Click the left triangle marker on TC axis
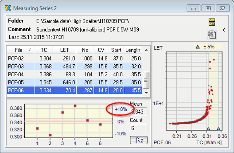 208,129
